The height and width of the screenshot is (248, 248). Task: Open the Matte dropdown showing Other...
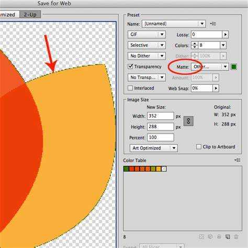point(210,67)
